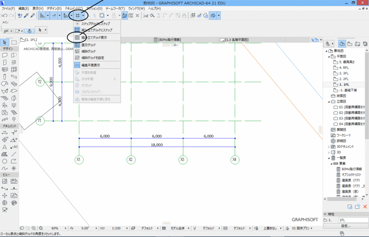Viewport: 369px width, 237px height.
Task: Click the Inject Parameters syringe icon
Action: coord(33,15)
